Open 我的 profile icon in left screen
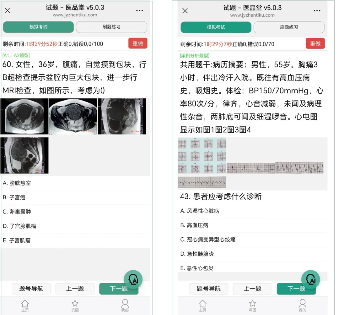339x315 pixels. [125, 306]
